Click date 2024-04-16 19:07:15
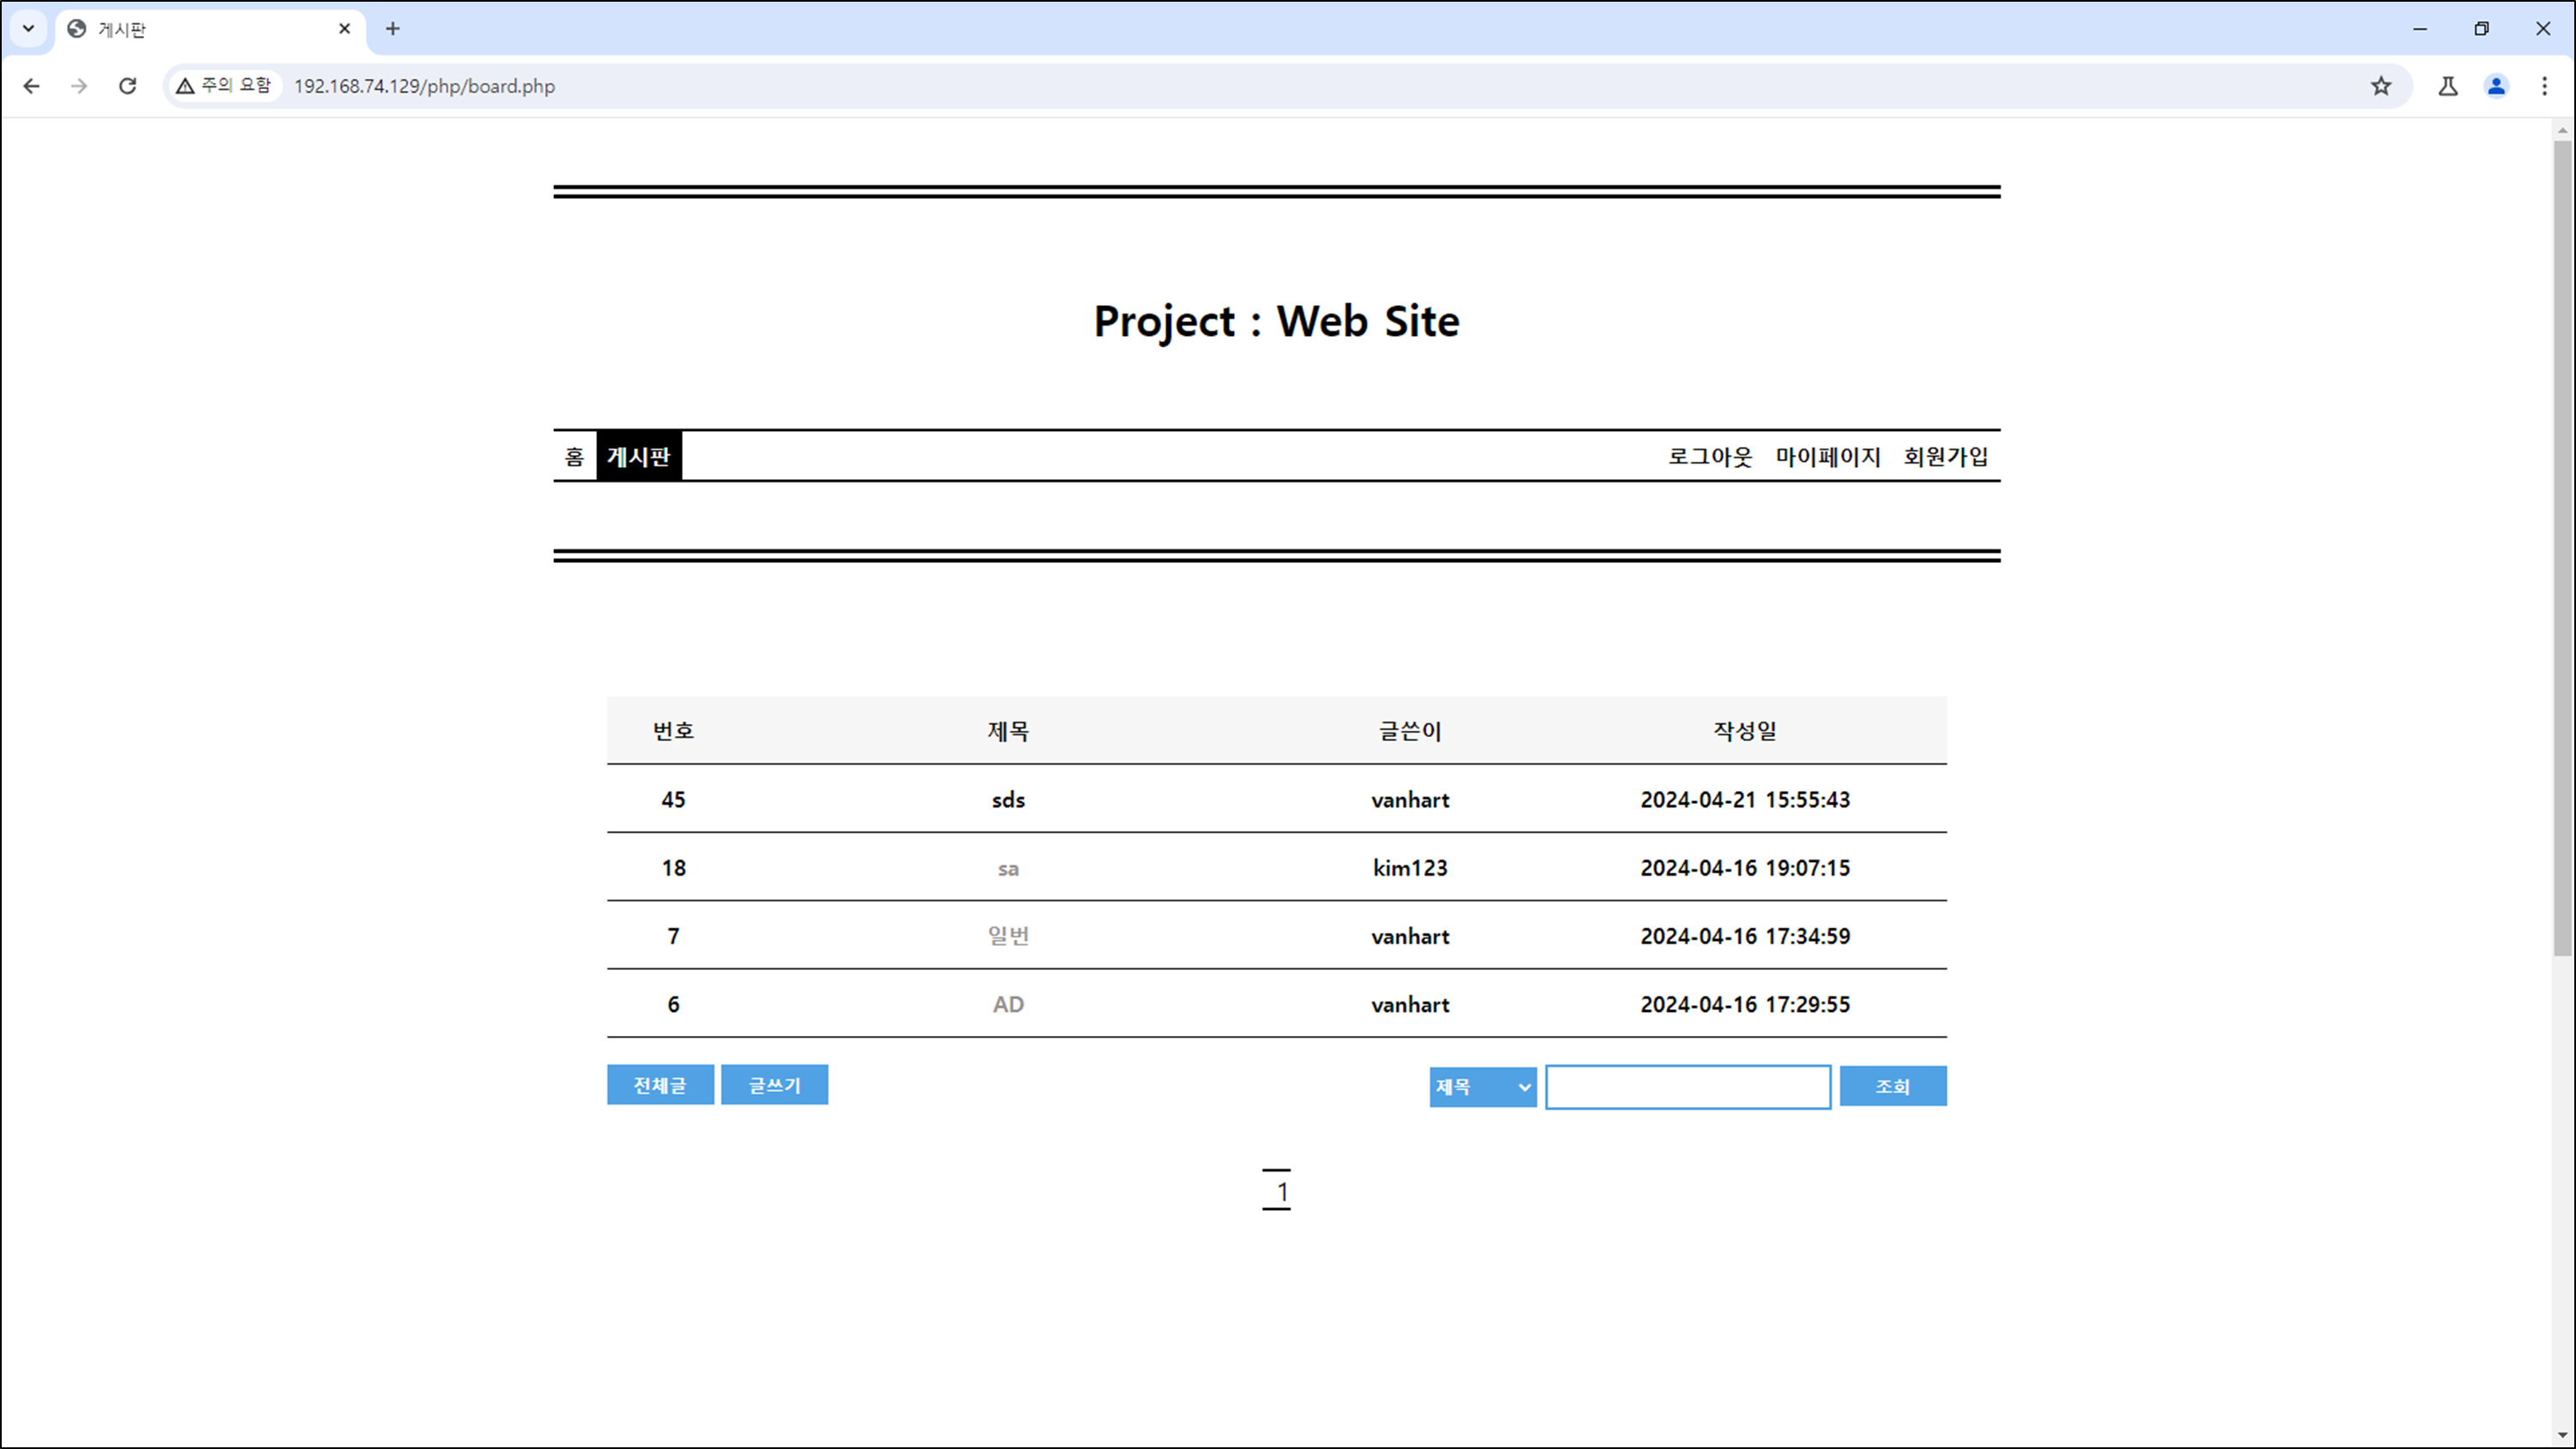 1745,868
